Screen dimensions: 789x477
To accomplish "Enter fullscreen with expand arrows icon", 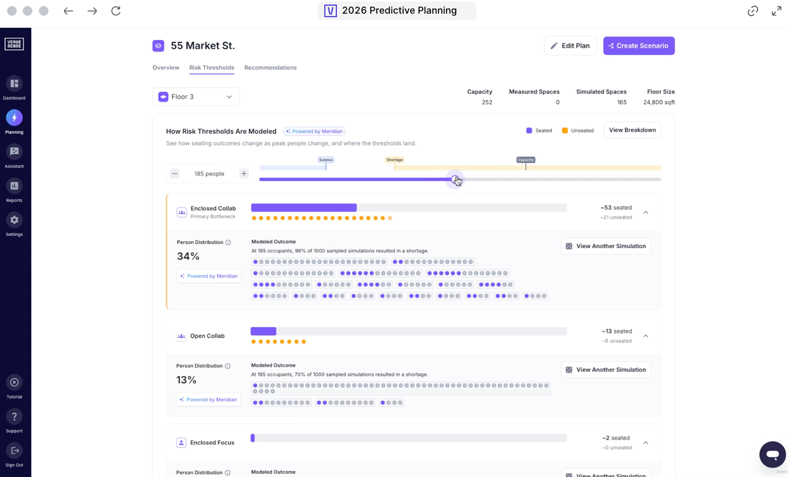I will (776, 11).
